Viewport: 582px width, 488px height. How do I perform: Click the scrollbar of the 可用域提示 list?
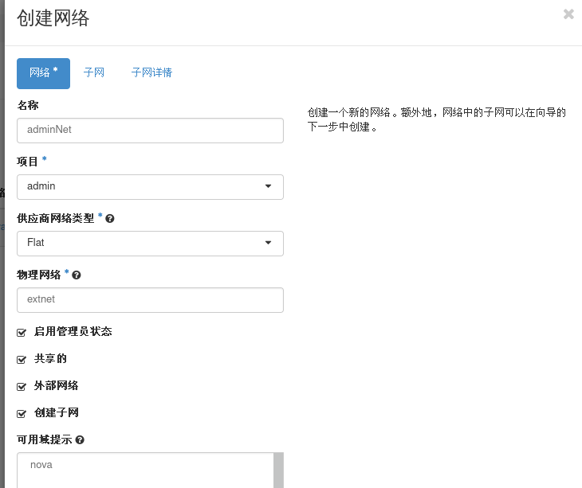pos(278,470)
